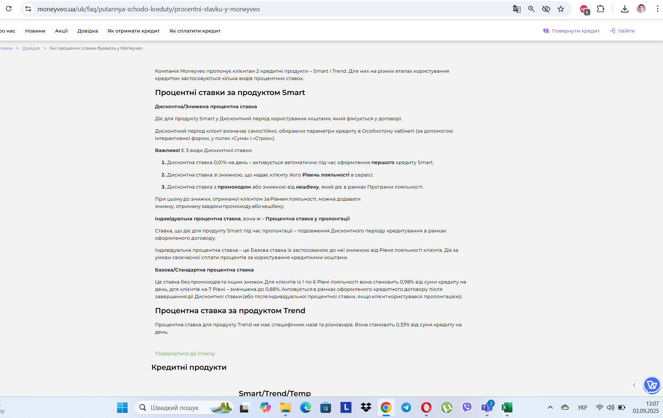Open the Extensions puzzle icon
The height and width of the screenshot is (418, 663).
coord(600,9)
